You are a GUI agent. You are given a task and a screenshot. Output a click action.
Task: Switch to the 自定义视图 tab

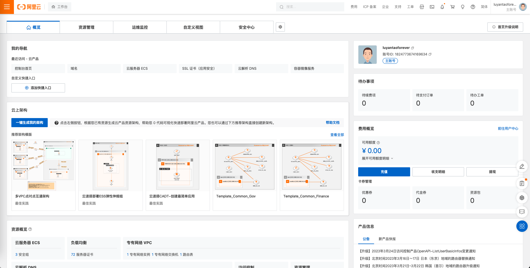point(193,27)
